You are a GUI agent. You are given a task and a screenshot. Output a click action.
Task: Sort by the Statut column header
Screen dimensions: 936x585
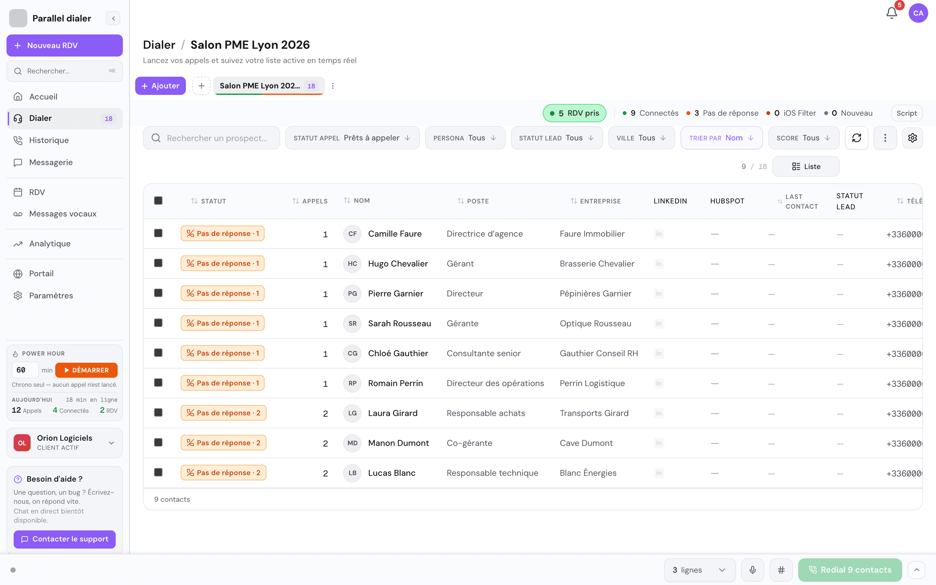(x=208, y=201)
